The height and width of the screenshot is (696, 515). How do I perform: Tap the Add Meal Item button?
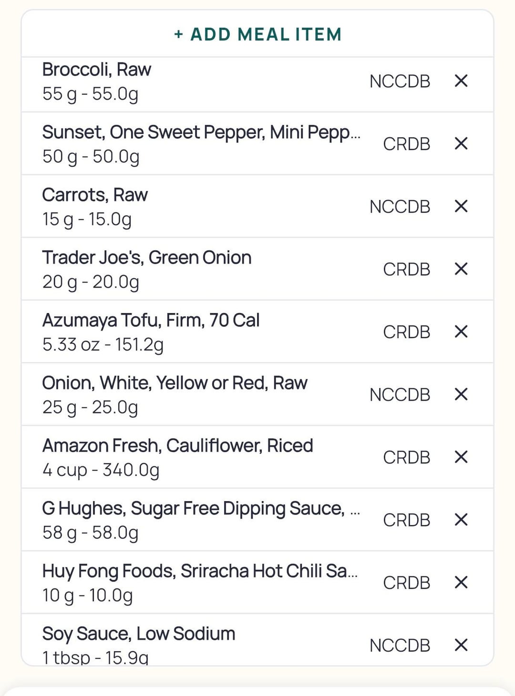tap(257, 34)
